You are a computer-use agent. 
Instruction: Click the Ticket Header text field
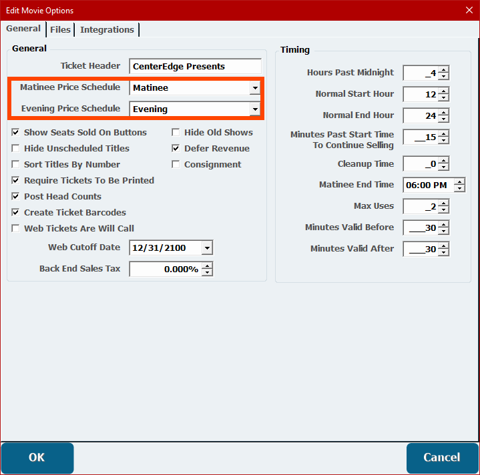195,66
